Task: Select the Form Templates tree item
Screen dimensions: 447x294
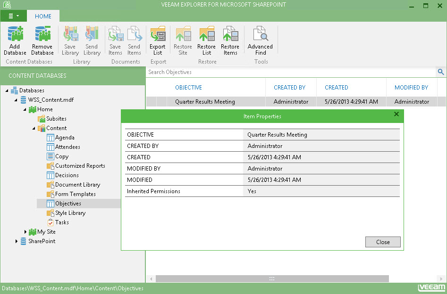Action: click(76, 194)
